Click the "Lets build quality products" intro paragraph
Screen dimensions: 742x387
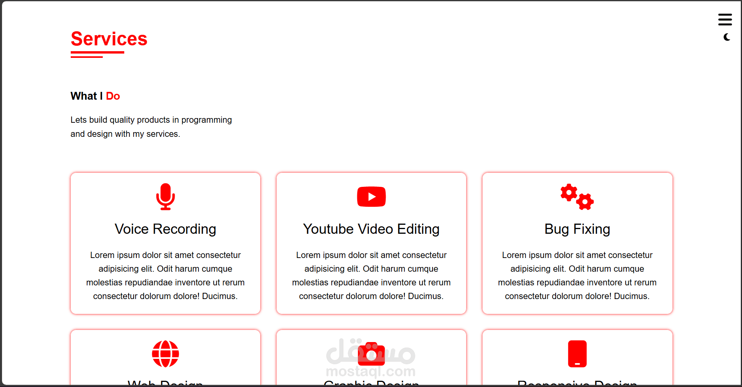151,127
